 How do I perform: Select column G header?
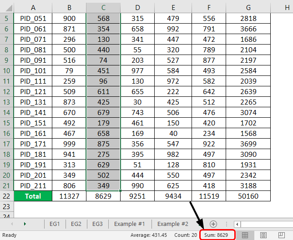click(248, 8)
